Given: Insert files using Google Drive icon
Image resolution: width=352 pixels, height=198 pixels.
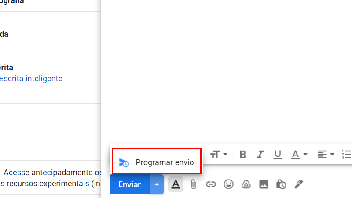Looking at the screenshot, I should point(246,184).
